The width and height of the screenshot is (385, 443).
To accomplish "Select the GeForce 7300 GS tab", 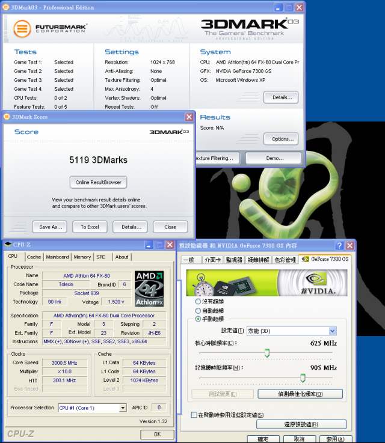I will tap(325, 259).
